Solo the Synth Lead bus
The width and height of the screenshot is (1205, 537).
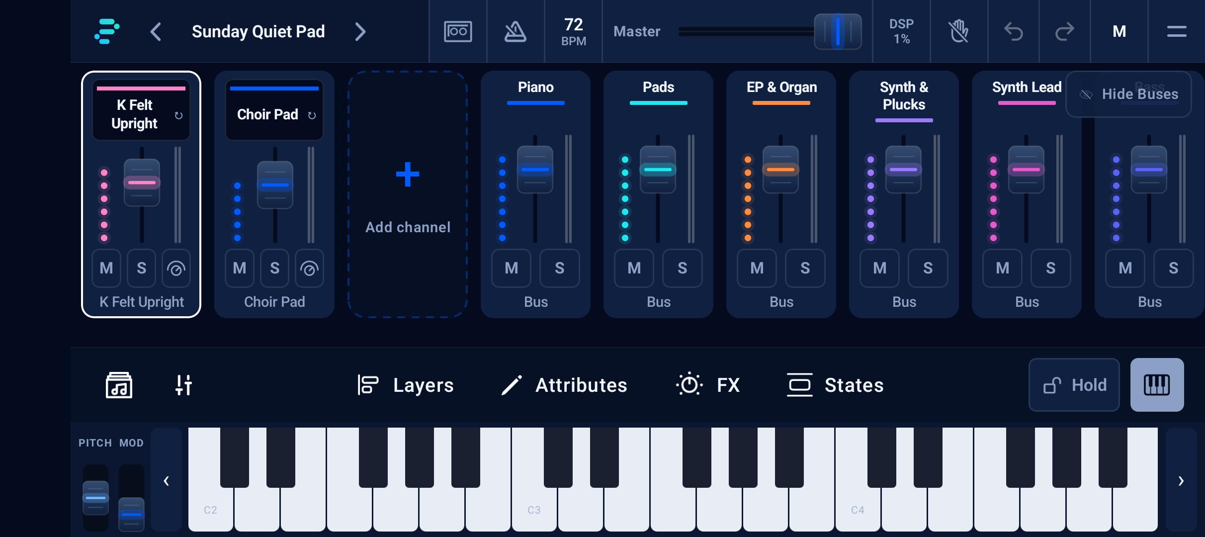tap(1050, 268)
